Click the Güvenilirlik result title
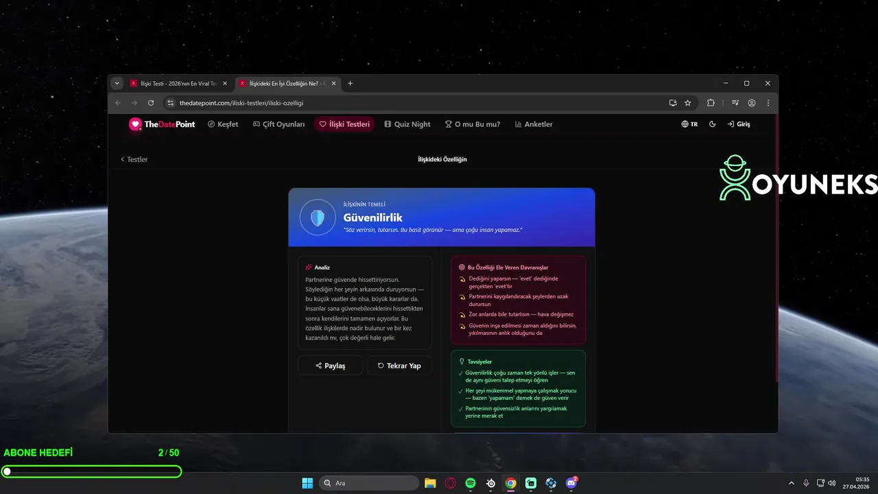Image resolution: width=878 pixels, height=494 pixels. (x=373, y=217)
